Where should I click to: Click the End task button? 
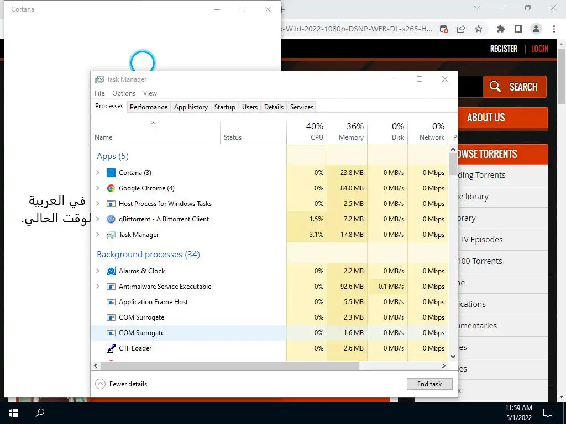click(x=429, y=384)
